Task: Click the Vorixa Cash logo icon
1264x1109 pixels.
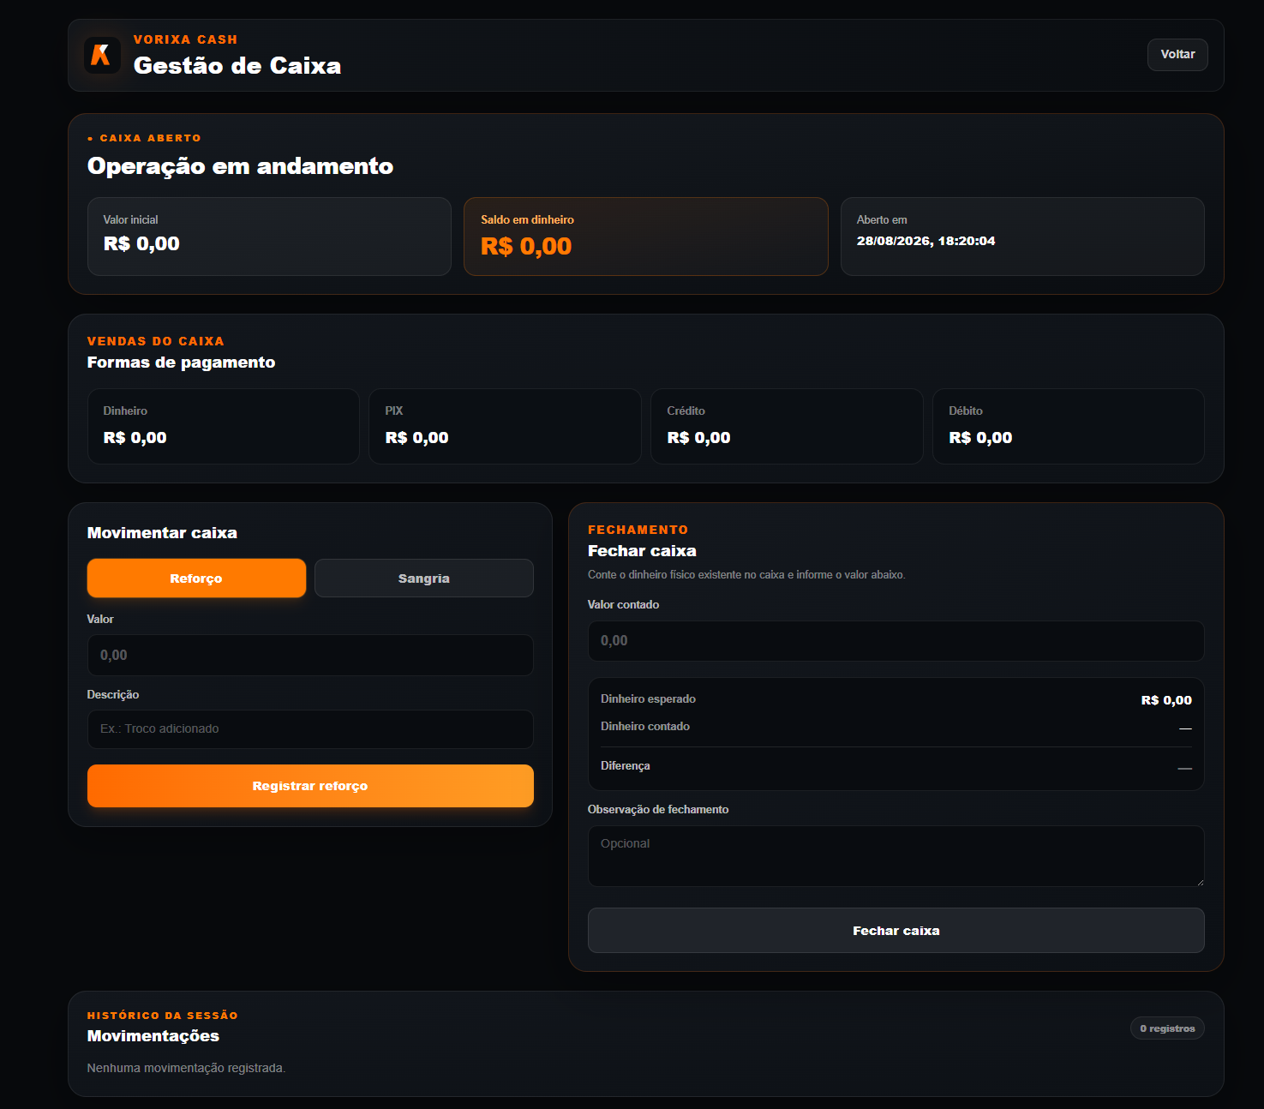Action: click(102, 55)
